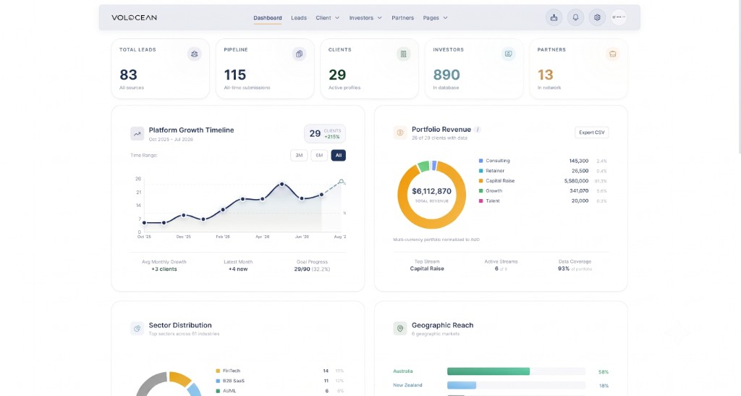
Task: Click the inbox tray icon in header
Action: (x=554, y=17)
